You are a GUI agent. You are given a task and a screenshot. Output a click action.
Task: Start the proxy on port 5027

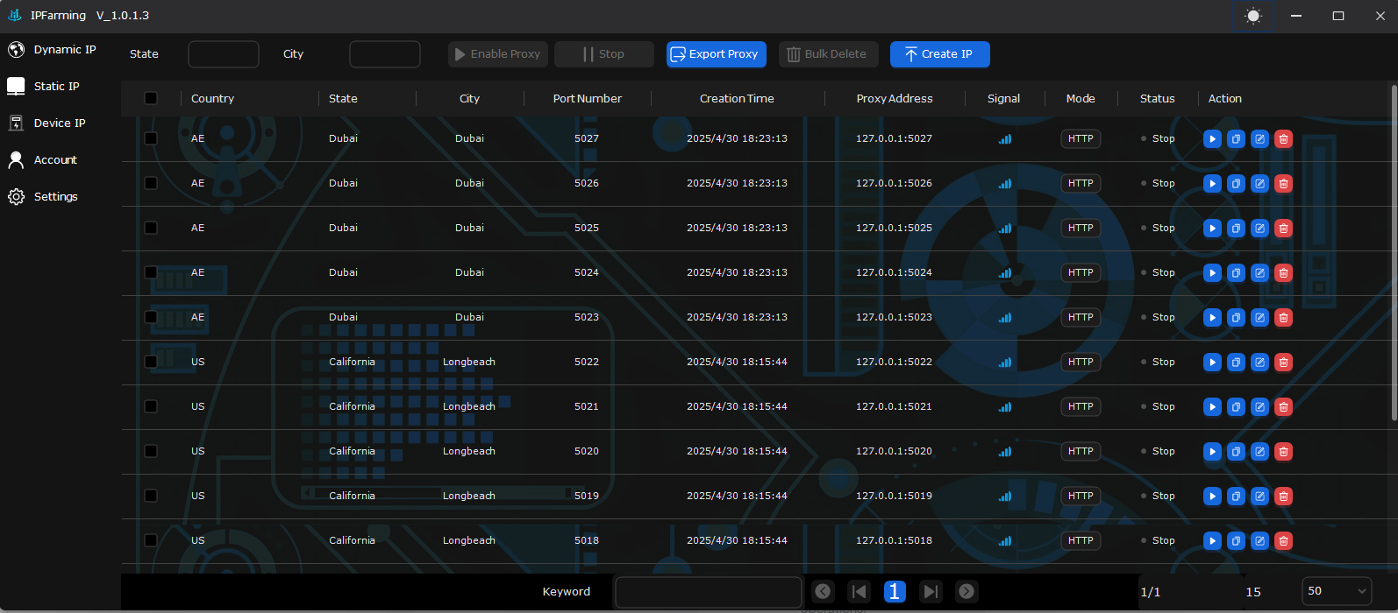pyautogui.click(x=1212, y=139)
